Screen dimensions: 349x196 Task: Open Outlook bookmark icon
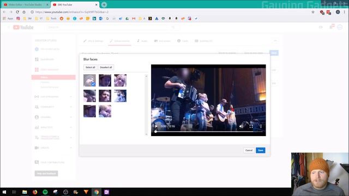(x=101, y=19)
